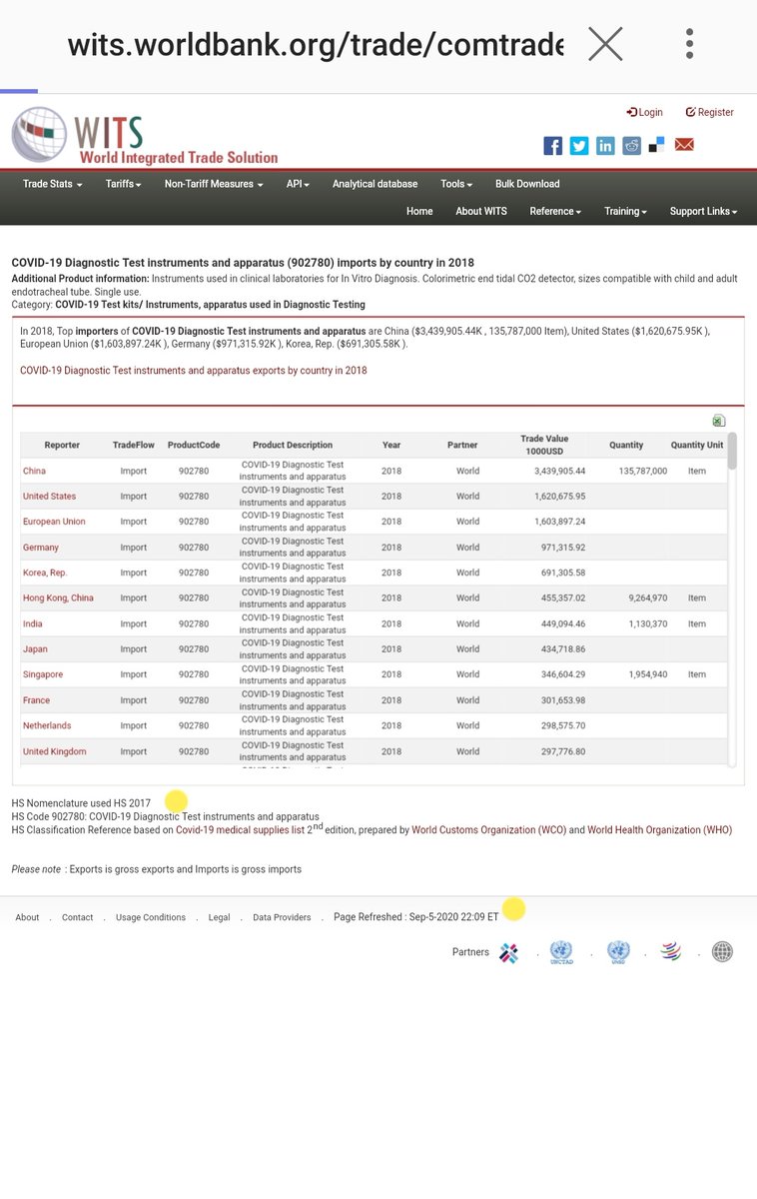Viewport: 757px width, 1199px height.
Task: Expand API dropdown menu
Action: point(298,184)
